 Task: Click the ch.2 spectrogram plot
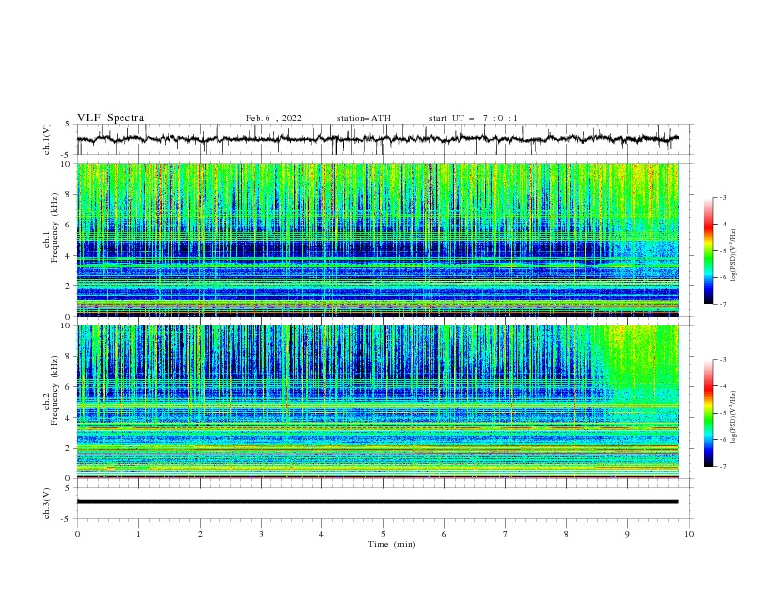click(378, 402)
